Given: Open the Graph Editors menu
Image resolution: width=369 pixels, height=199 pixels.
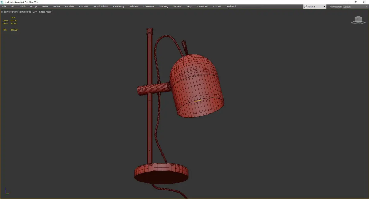Looking at the screenshot, I should [101, 6].
